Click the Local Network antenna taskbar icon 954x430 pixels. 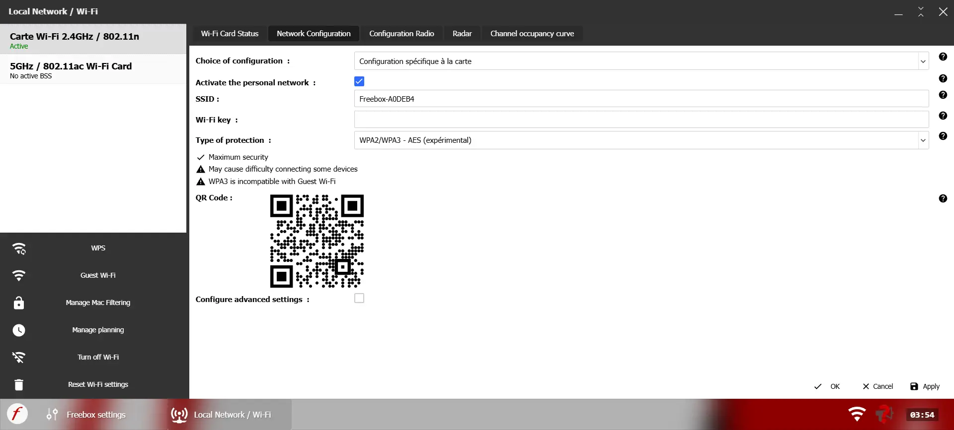click(179, 415)
